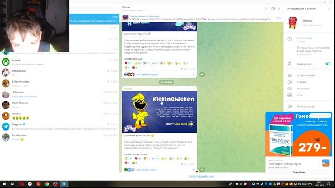Click the photos icon in channel info

(289, 75)
